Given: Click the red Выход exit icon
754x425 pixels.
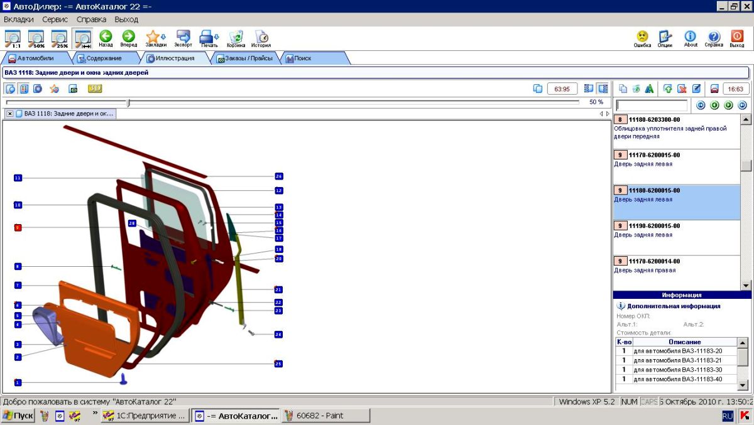Looking at the screenshot, I should pos(737,38).
